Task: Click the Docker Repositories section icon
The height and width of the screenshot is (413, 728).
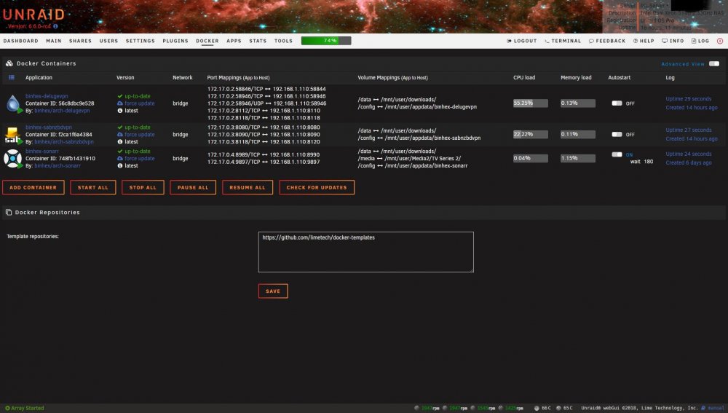Action: pyautogui.click(x=8, y=212)
